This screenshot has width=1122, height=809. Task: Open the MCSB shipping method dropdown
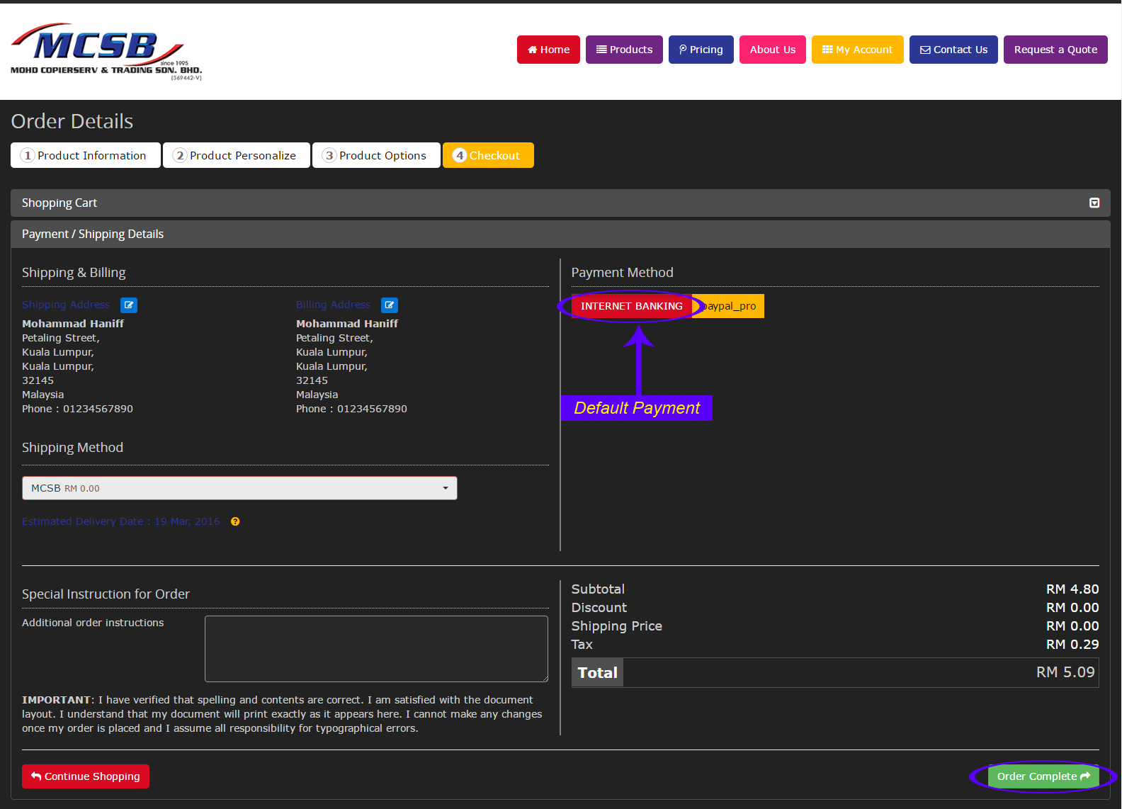239,488
